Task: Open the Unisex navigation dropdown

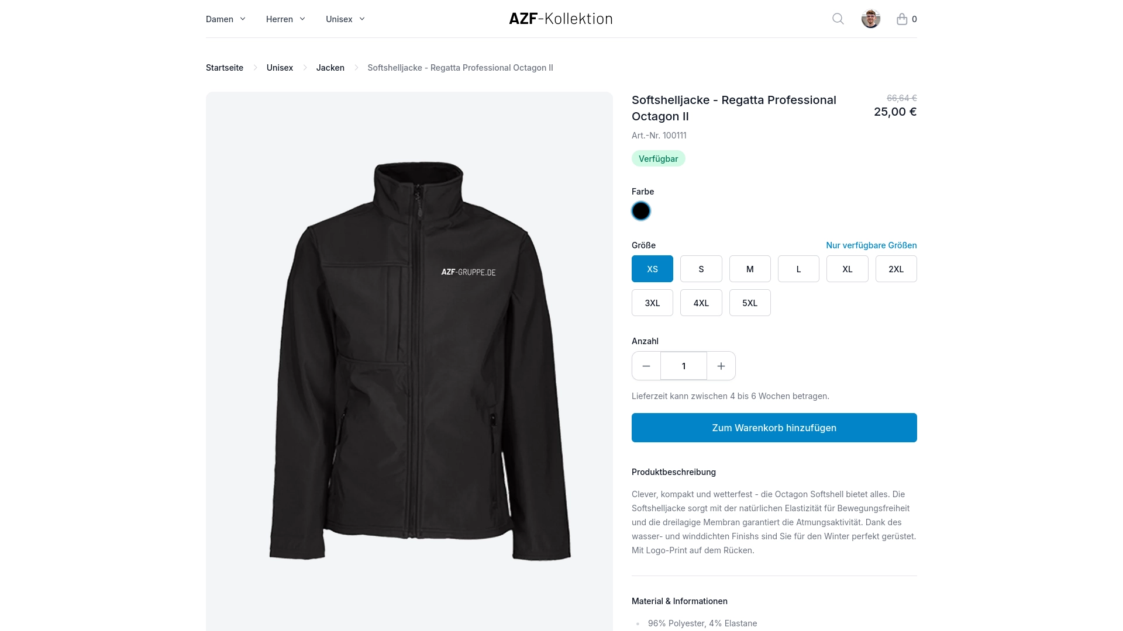Action: point(345,19)
